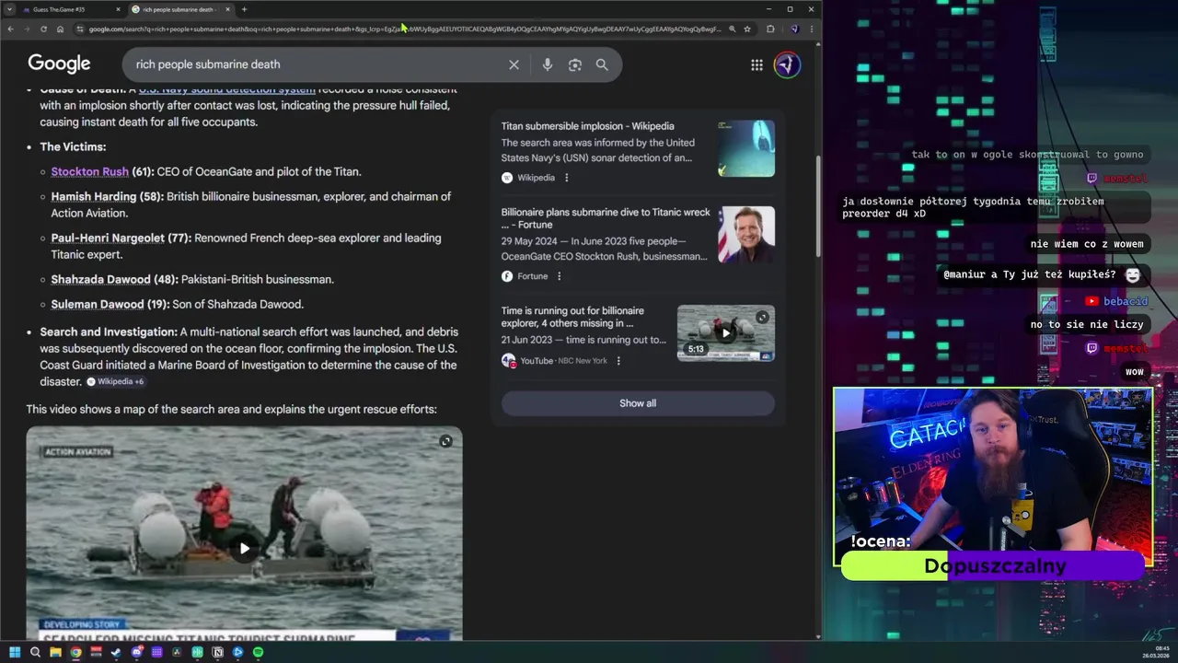Screen dimensions: 1178x663
Task: Submit search with magnifier icon
Action: 602,64
